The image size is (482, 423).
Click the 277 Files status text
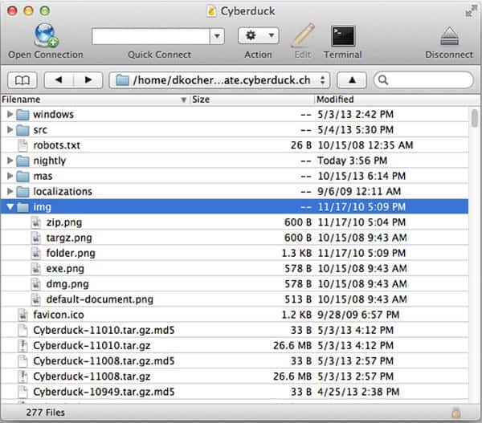point(45,413)
